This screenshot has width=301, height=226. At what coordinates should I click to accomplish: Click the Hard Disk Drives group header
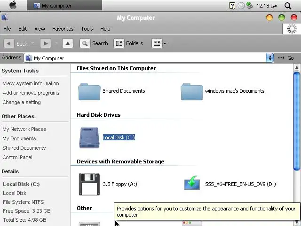click(98, 115)
